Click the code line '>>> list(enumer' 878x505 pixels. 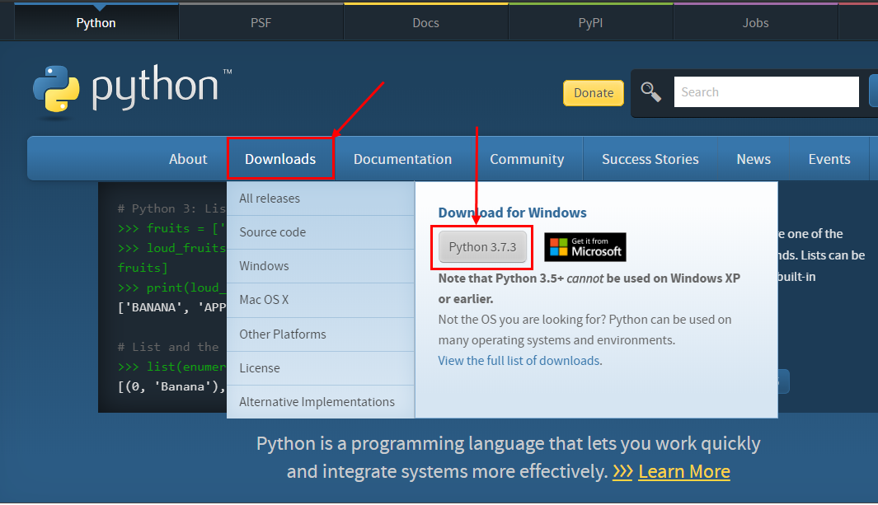tap(171, 367)
